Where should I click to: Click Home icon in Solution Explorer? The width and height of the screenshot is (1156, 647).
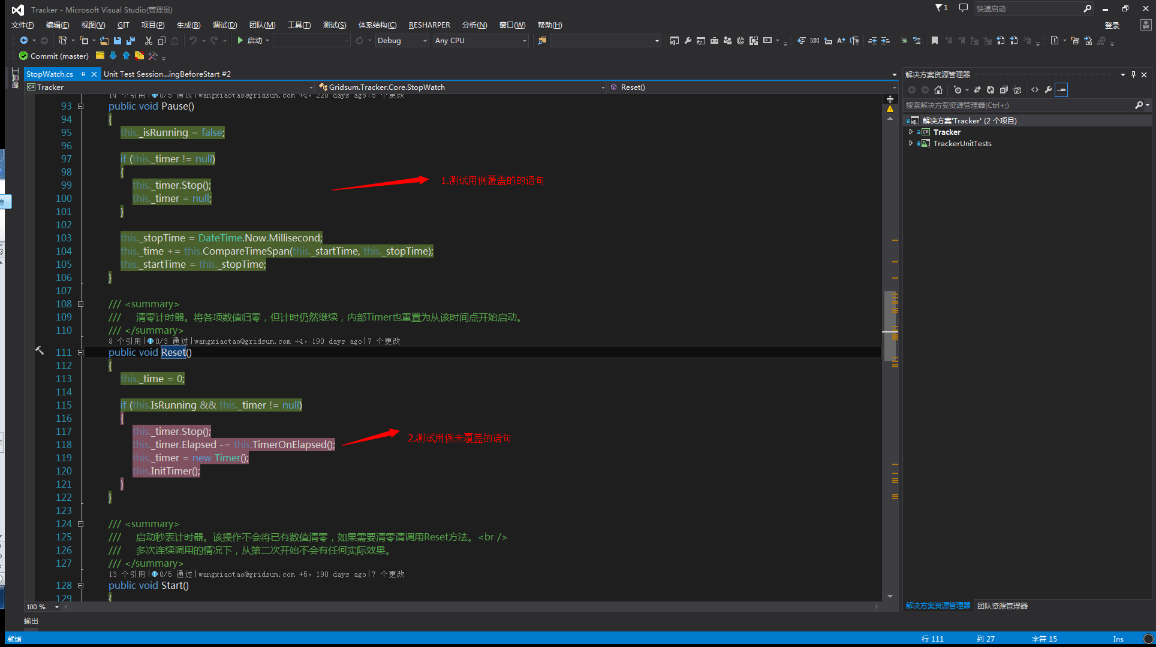(x=938, y=90)
